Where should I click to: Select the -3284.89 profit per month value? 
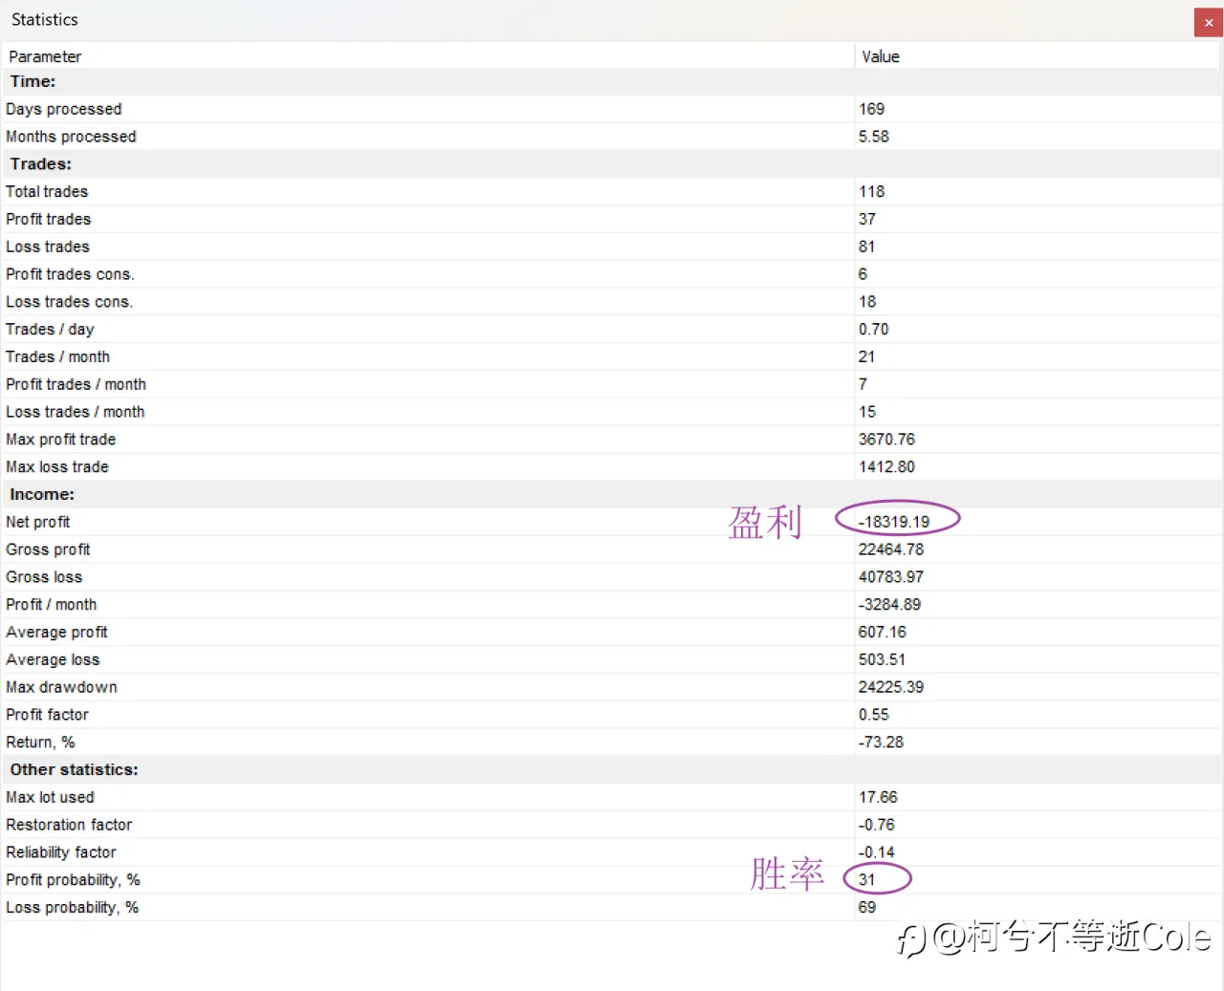coord(889,605)
